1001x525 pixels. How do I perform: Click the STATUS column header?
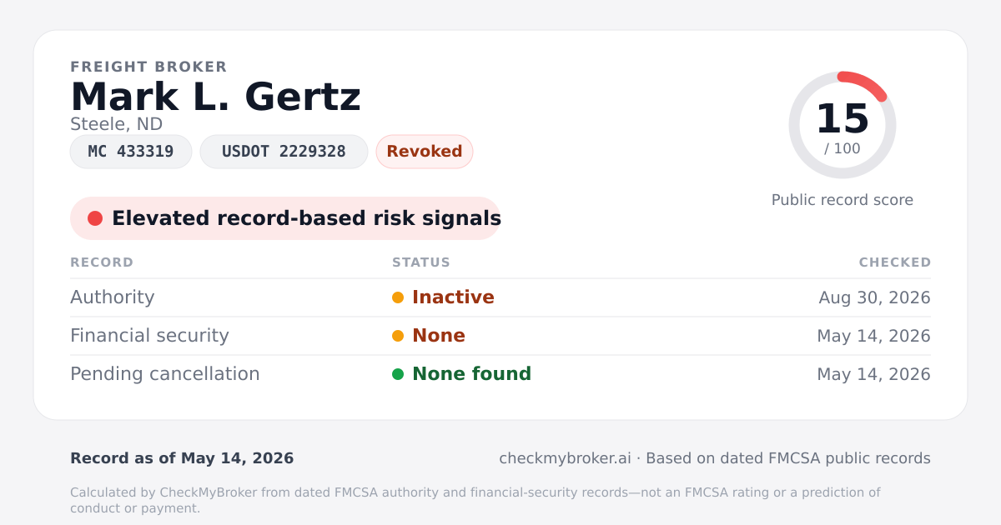421,262
